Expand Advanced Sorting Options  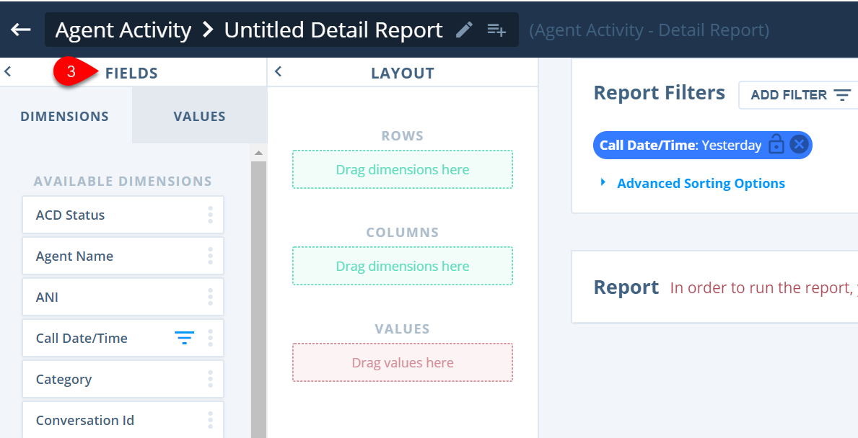click(693, 184)
